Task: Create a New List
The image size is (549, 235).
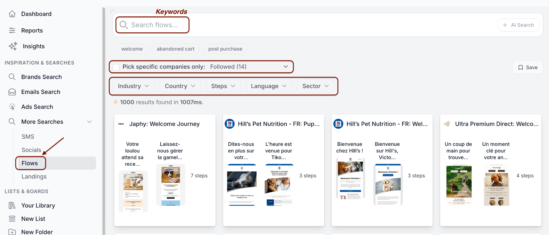Action: 33,219
